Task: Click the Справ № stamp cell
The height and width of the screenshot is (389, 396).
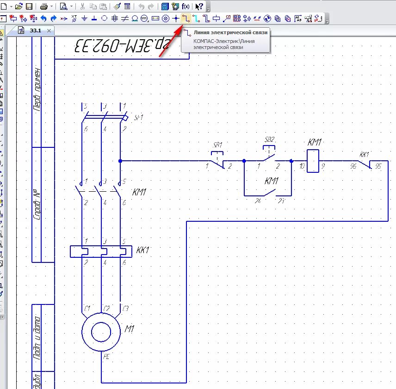Action: pyautogui.click(x=37, y=205)
